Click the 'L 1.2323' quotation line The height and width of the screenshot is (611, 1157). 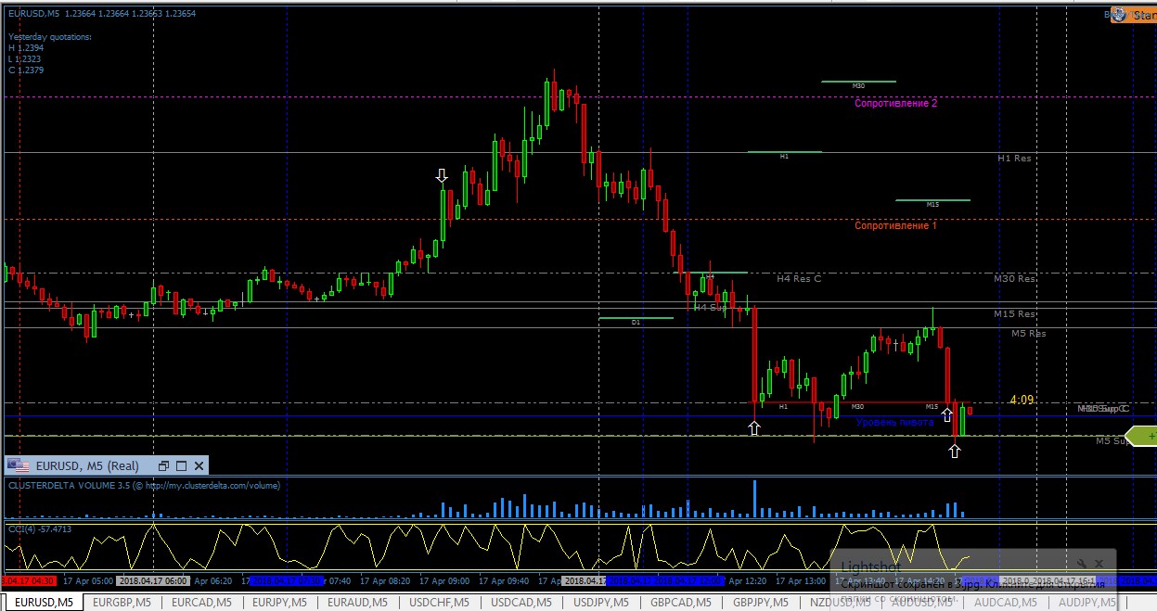pyautogui.click(x=26, y=59)
